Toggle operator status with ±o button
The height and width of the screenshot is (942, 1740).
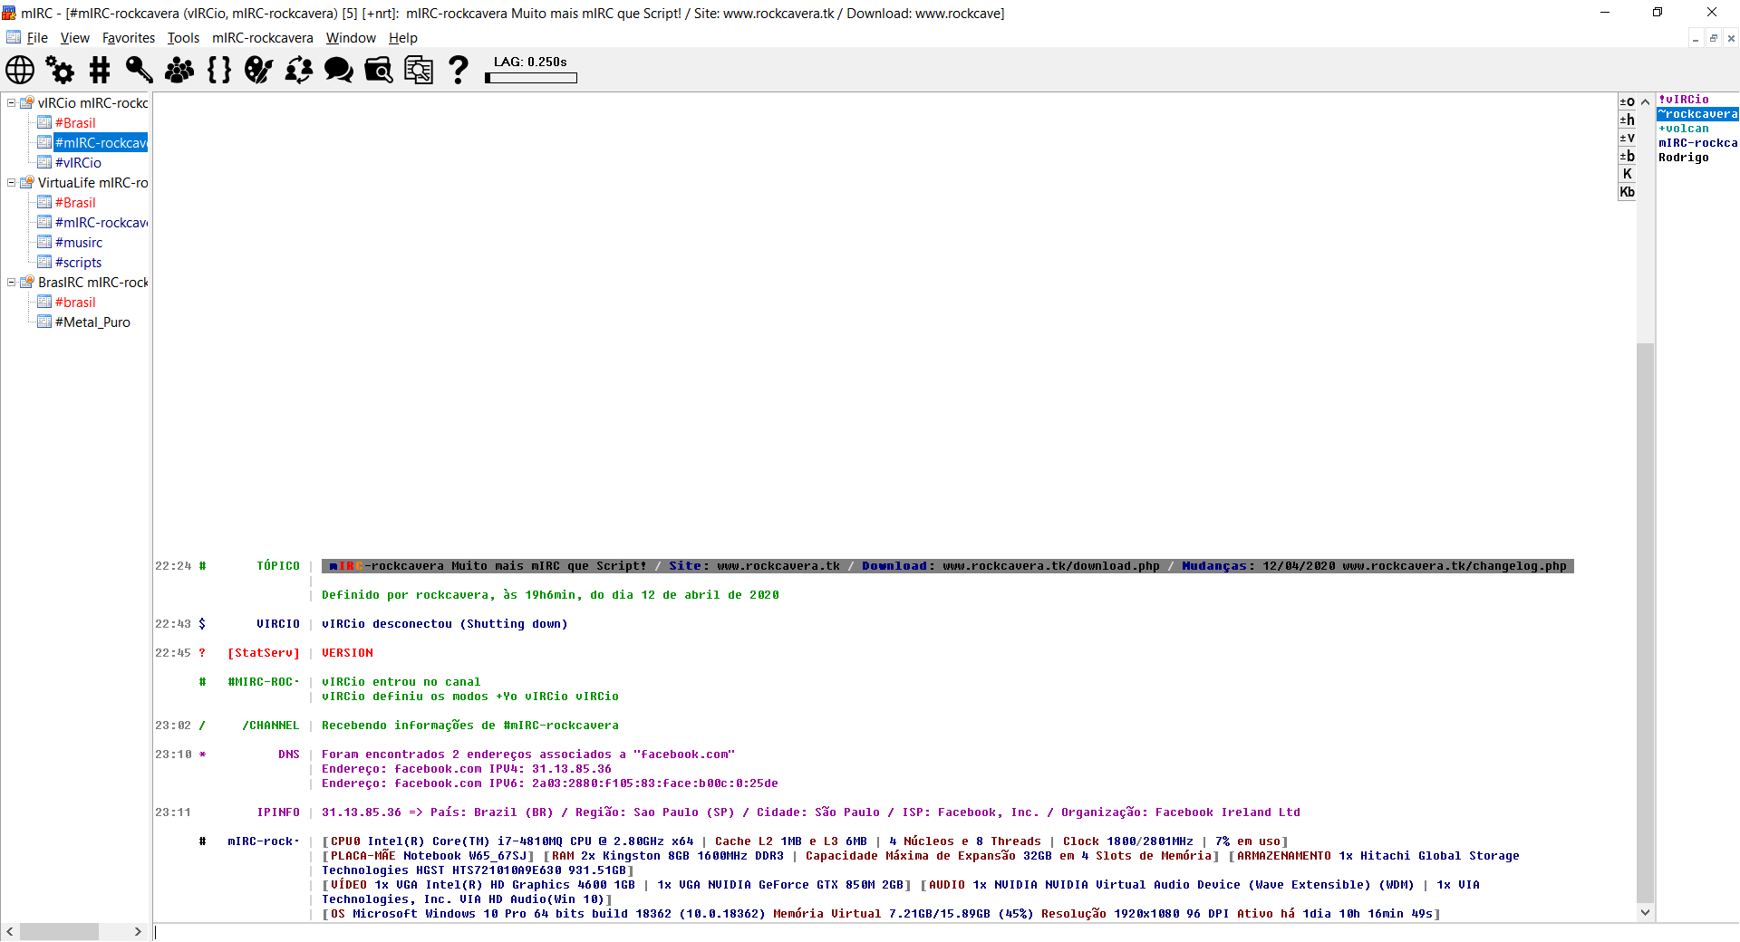[1627, 101]
